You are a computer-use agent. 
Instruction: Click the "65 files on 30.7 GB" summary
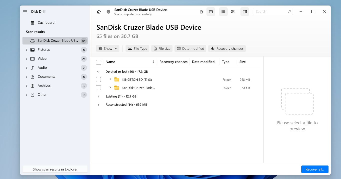point(117,36)
